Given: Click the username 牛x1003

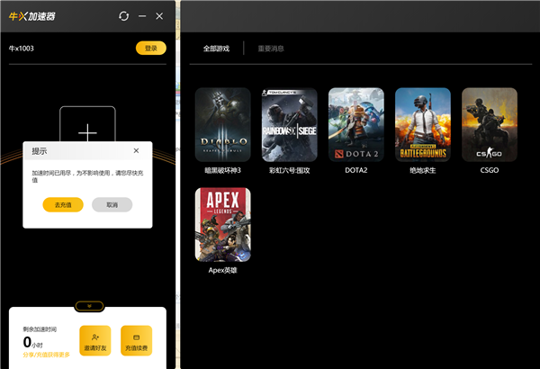Looking at the screenshot, I should point(22,49).
